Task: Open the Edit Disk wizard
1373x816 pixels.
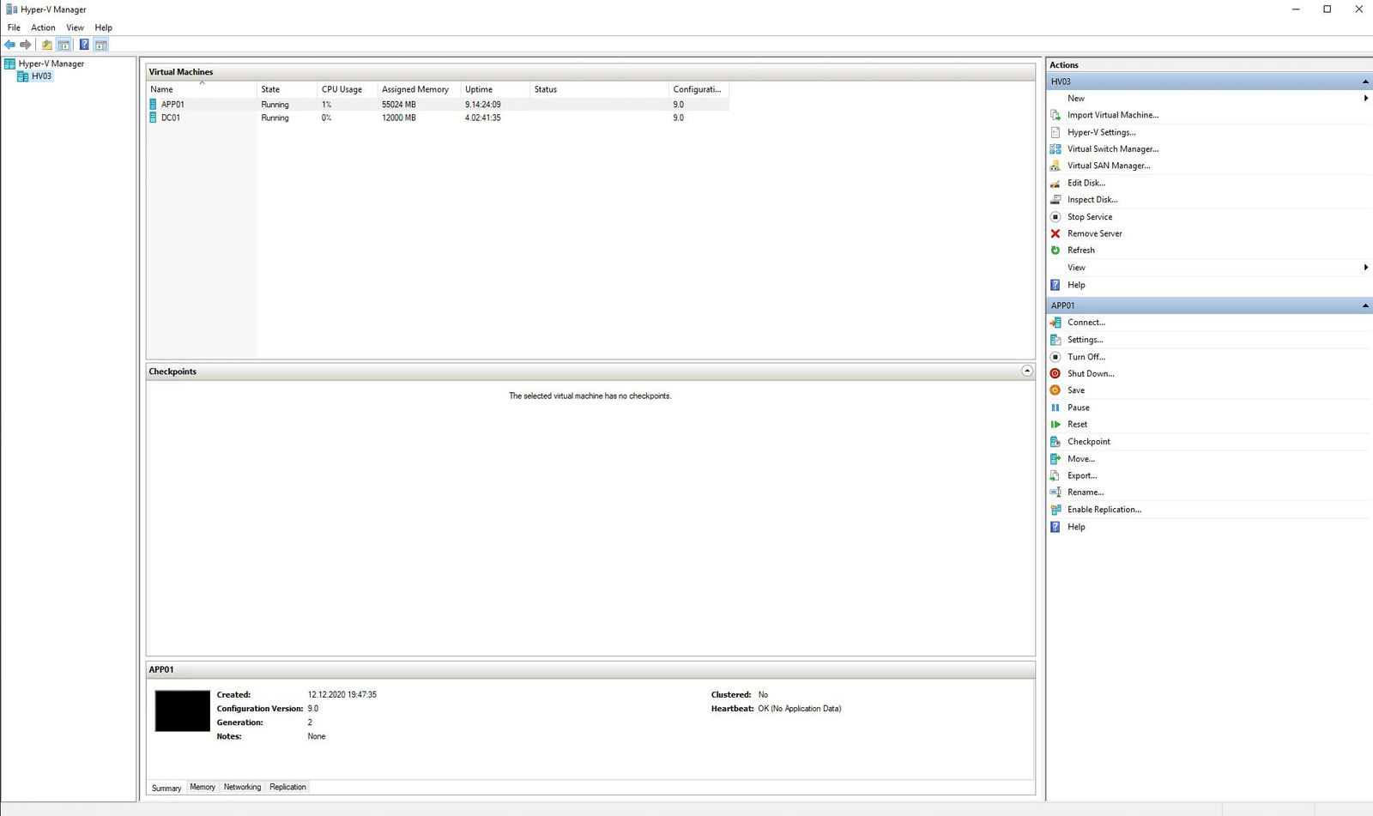Action: point(1086,183)
